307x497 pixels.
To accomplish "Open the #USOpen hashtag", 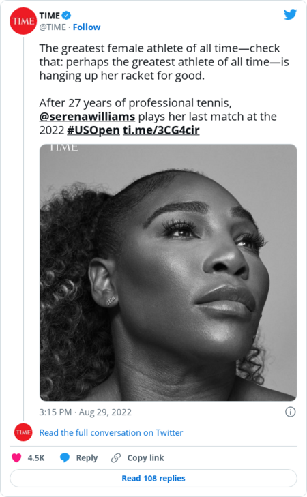I will [x=93, y=130].
